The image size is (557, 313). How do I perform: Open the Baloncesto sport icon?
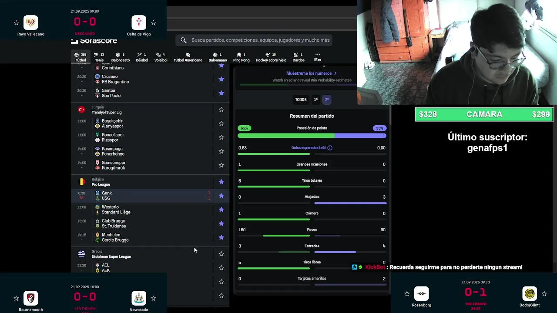pos(121,57)
